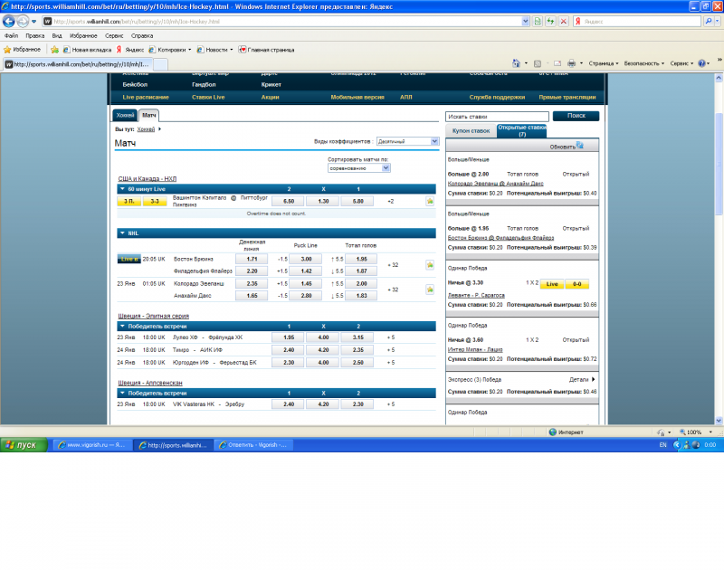Switch to www.vigorish.ru taskbar window

click(92, 445)
